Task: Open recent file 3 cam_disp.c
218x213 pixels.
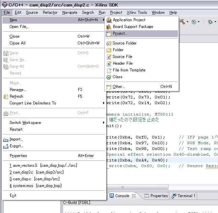Action: (54, 179)
